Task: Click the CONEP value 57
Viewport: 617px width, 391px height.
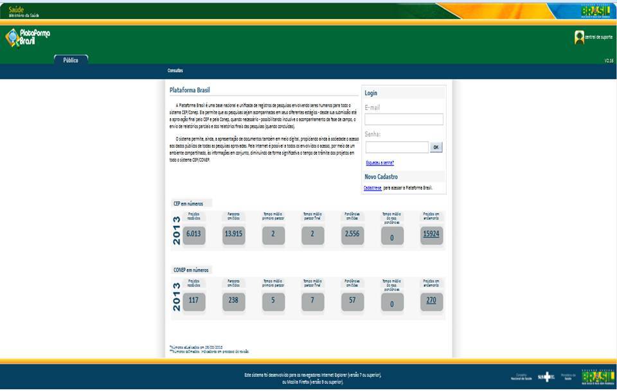Action: point(352,300)
